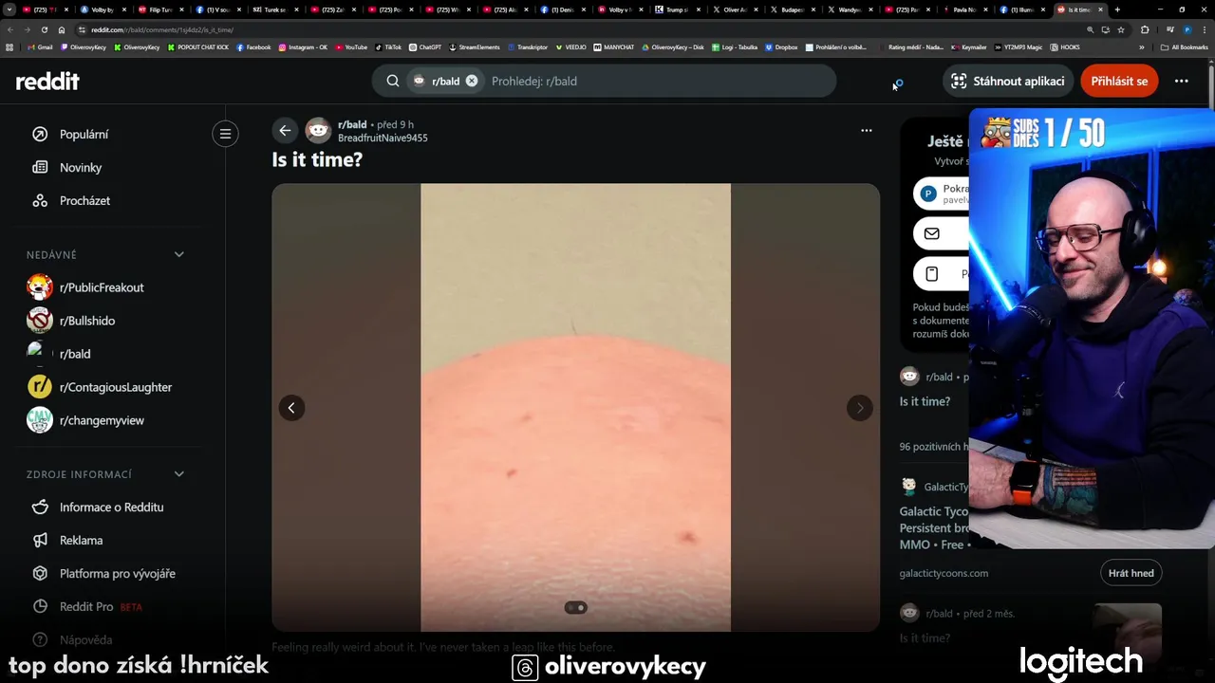Click the Přihlásit se button
This screenshot has width=1215, height=683.
[x=1119, y=81]
